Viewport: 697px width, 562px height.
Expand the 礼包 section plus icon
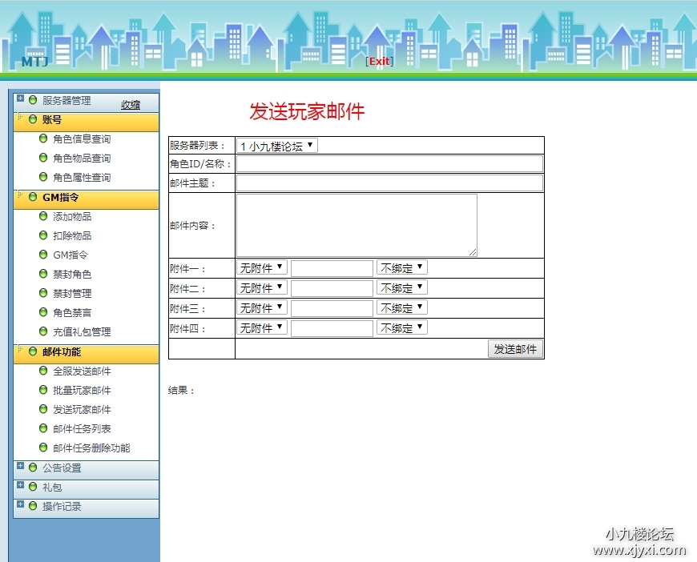point(21,485)
